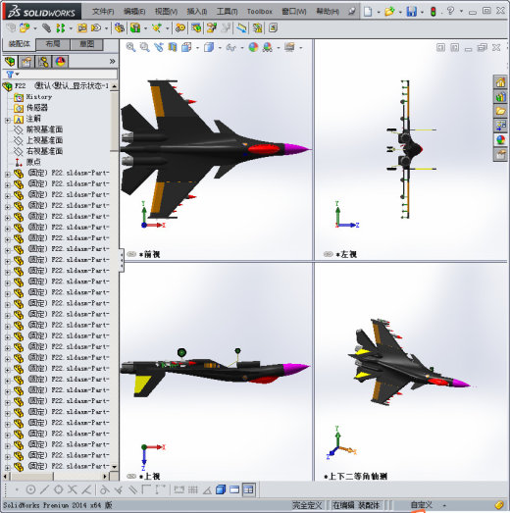510x513 pixels.
Task: Open the 工具(T) menu
Action: point(227,12)
